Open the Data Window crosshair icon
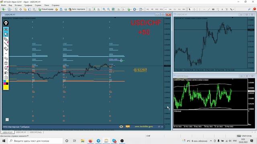The height and width of the screenshot is (144, 257). tap(20, 9)
